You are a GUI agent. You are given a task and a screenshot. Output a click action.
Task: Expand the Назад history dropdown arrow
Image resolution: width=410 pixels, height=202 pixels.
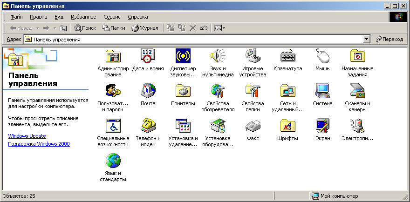tap(37, 28)
